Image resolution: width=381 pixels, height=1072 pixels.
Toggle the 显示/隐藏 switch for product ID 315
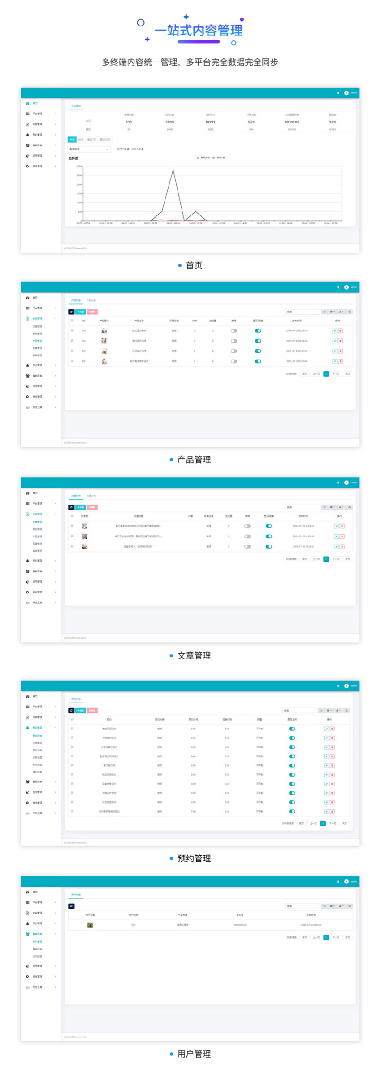pyautogui.click(x=258, y=331)
